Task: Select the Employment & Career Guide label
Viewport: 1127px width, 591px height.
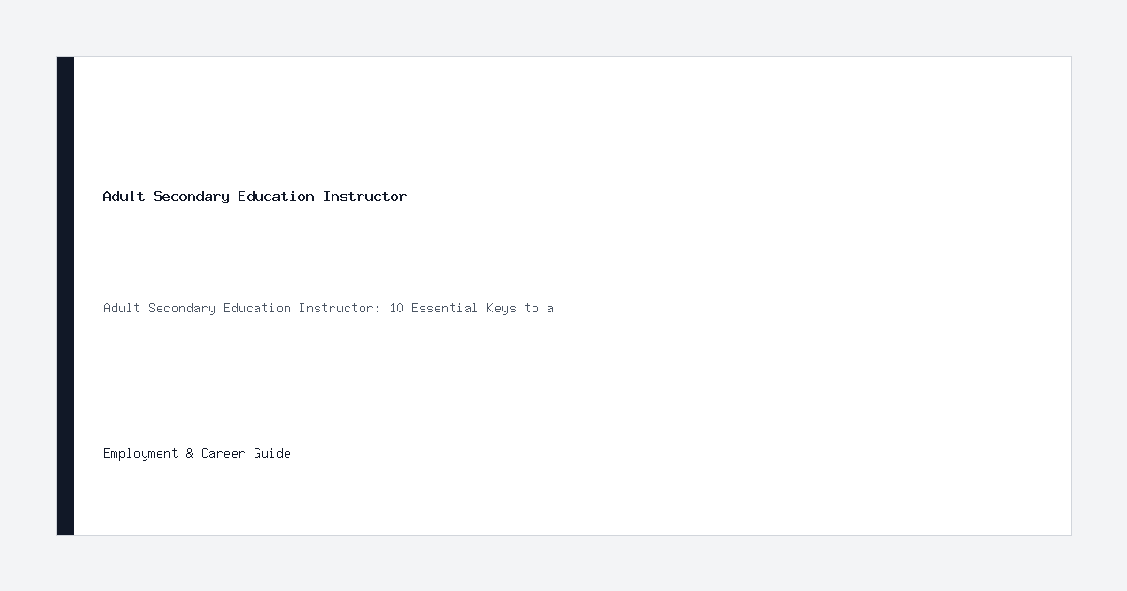Action: pos(197,453)
